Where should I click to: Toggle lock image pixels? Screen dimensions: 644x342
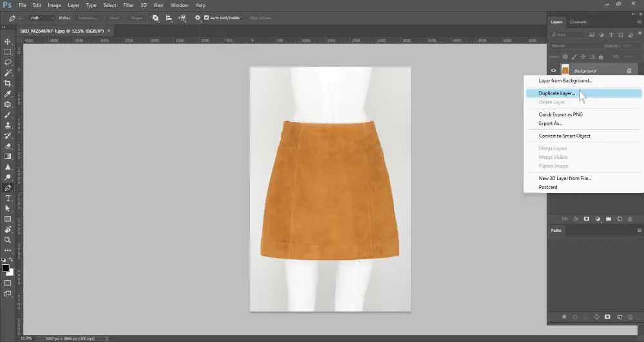click(574, 57)
